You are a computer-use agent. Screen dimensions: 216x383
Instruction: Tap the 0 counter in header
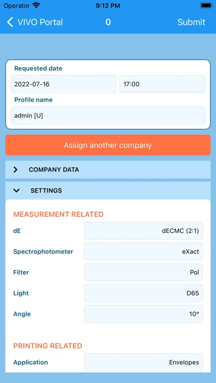108,22
